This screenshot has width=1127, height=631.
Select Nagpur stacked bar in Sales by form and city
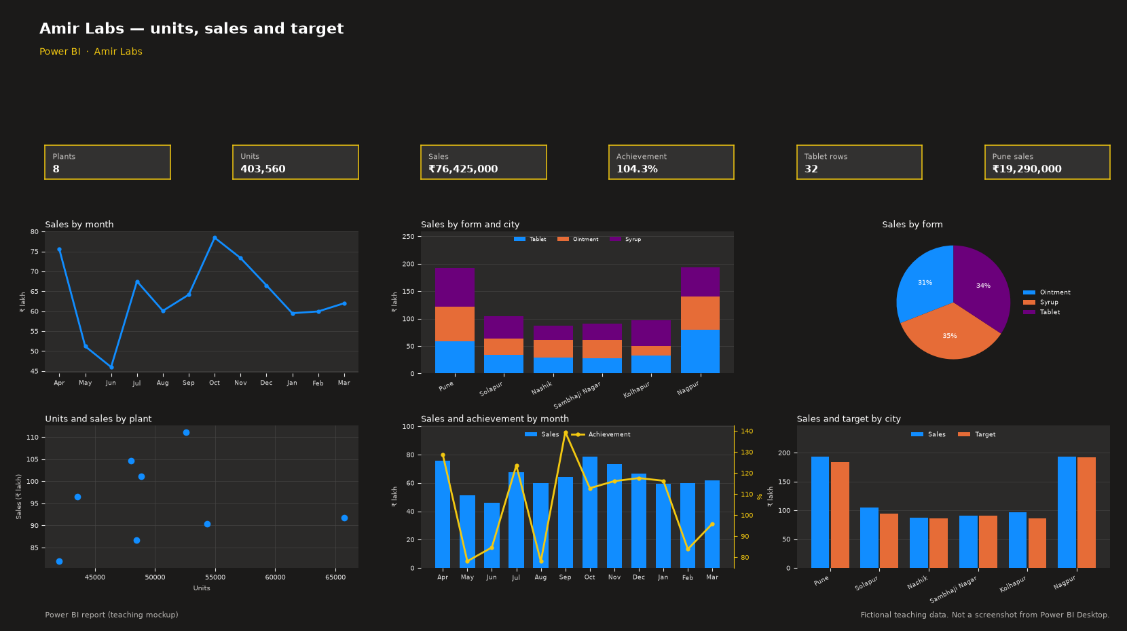point(700,320)
